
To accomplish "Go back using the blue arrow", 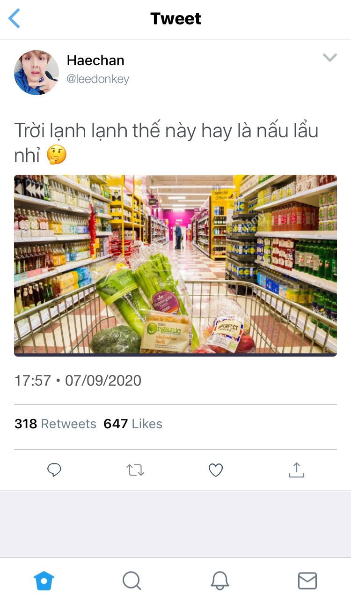I will click(14, 19).
